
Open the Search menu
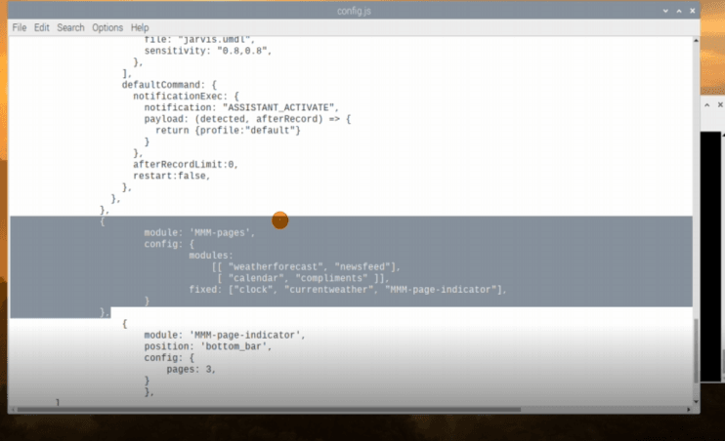coord(70,27)
